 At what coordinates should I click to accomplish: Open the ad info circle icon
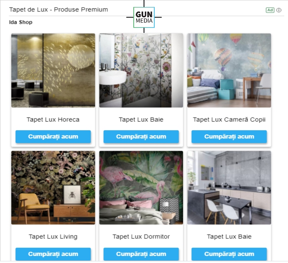(x=279, y=10)
